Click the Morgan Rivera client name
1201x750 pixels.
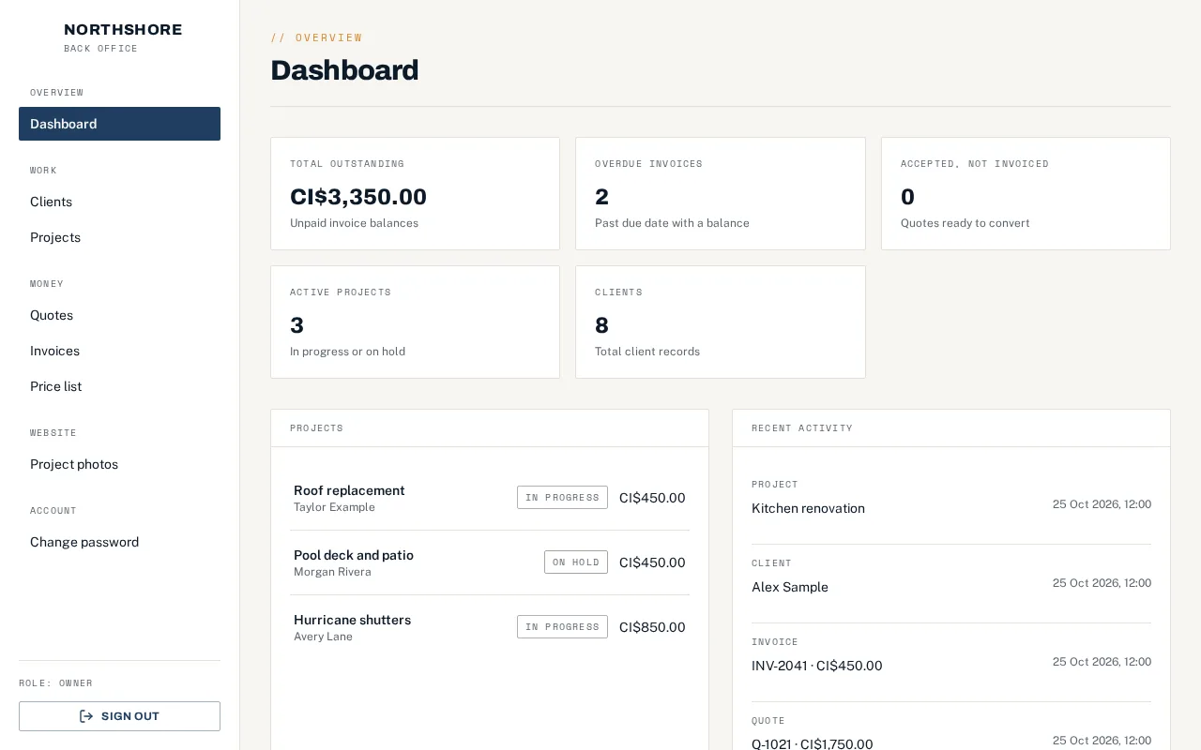pyautogui.click(x=332, y=572)
